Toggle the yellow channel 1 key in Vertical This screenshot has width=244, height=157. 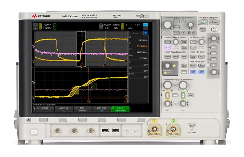click(167, 95)
